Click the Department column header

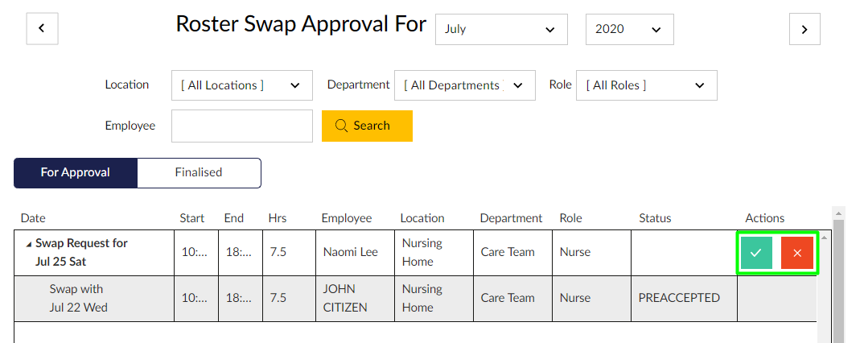coord(511,218)
